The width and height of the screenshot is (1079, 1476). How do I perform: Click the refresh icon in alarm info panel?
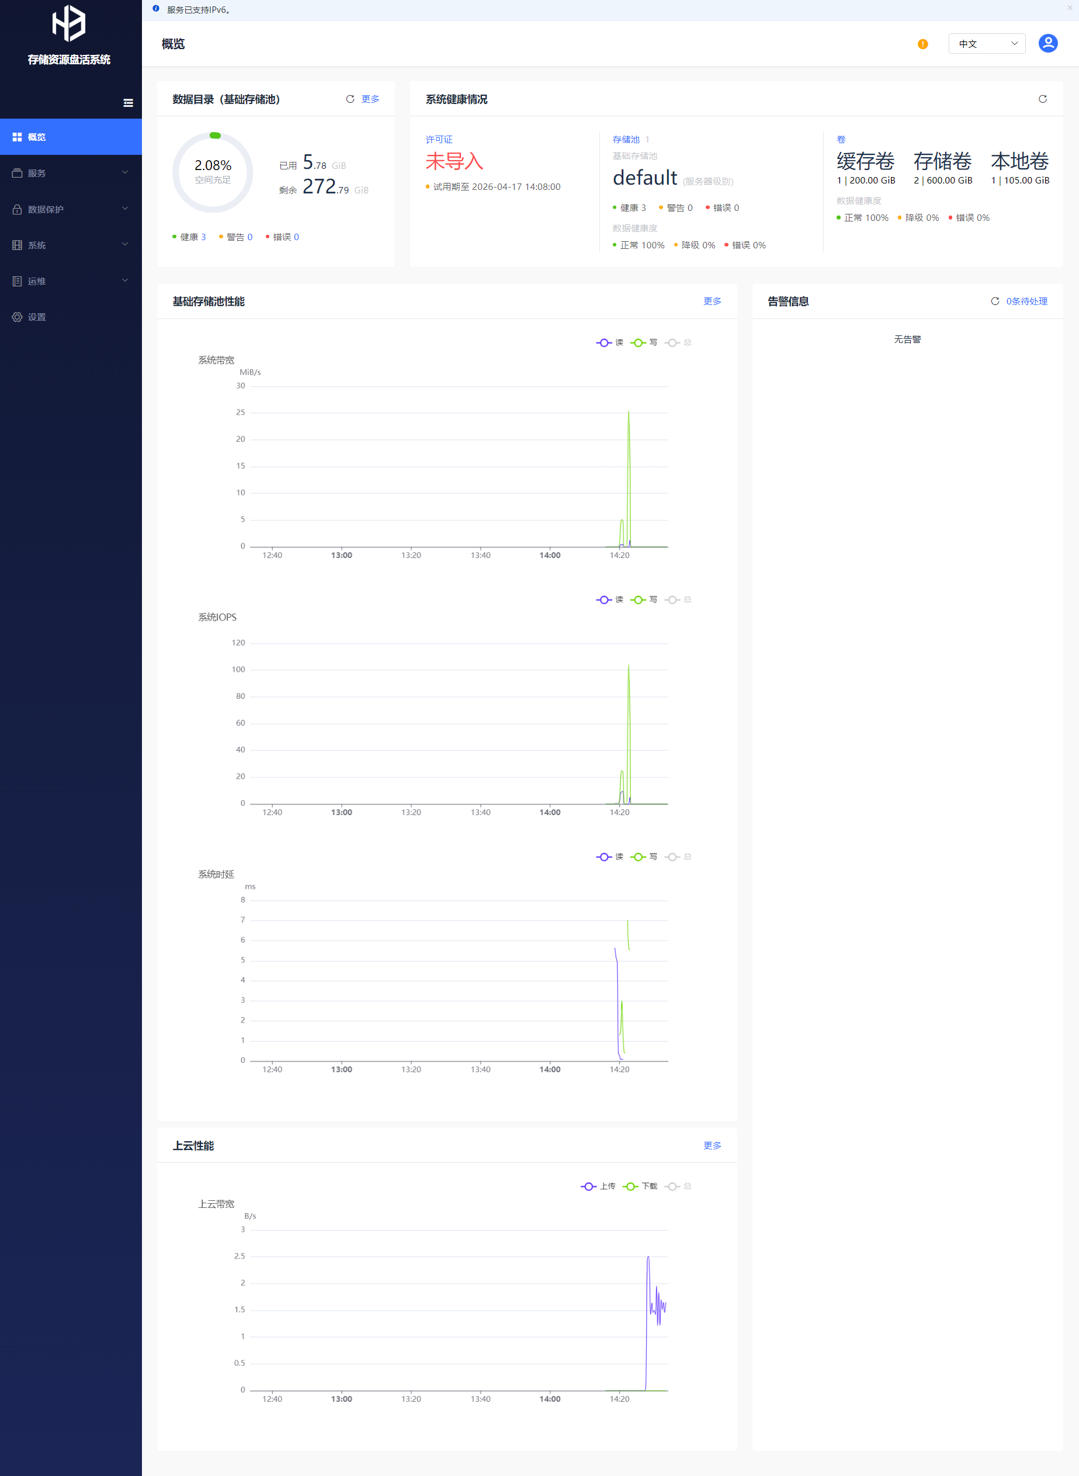995,301
